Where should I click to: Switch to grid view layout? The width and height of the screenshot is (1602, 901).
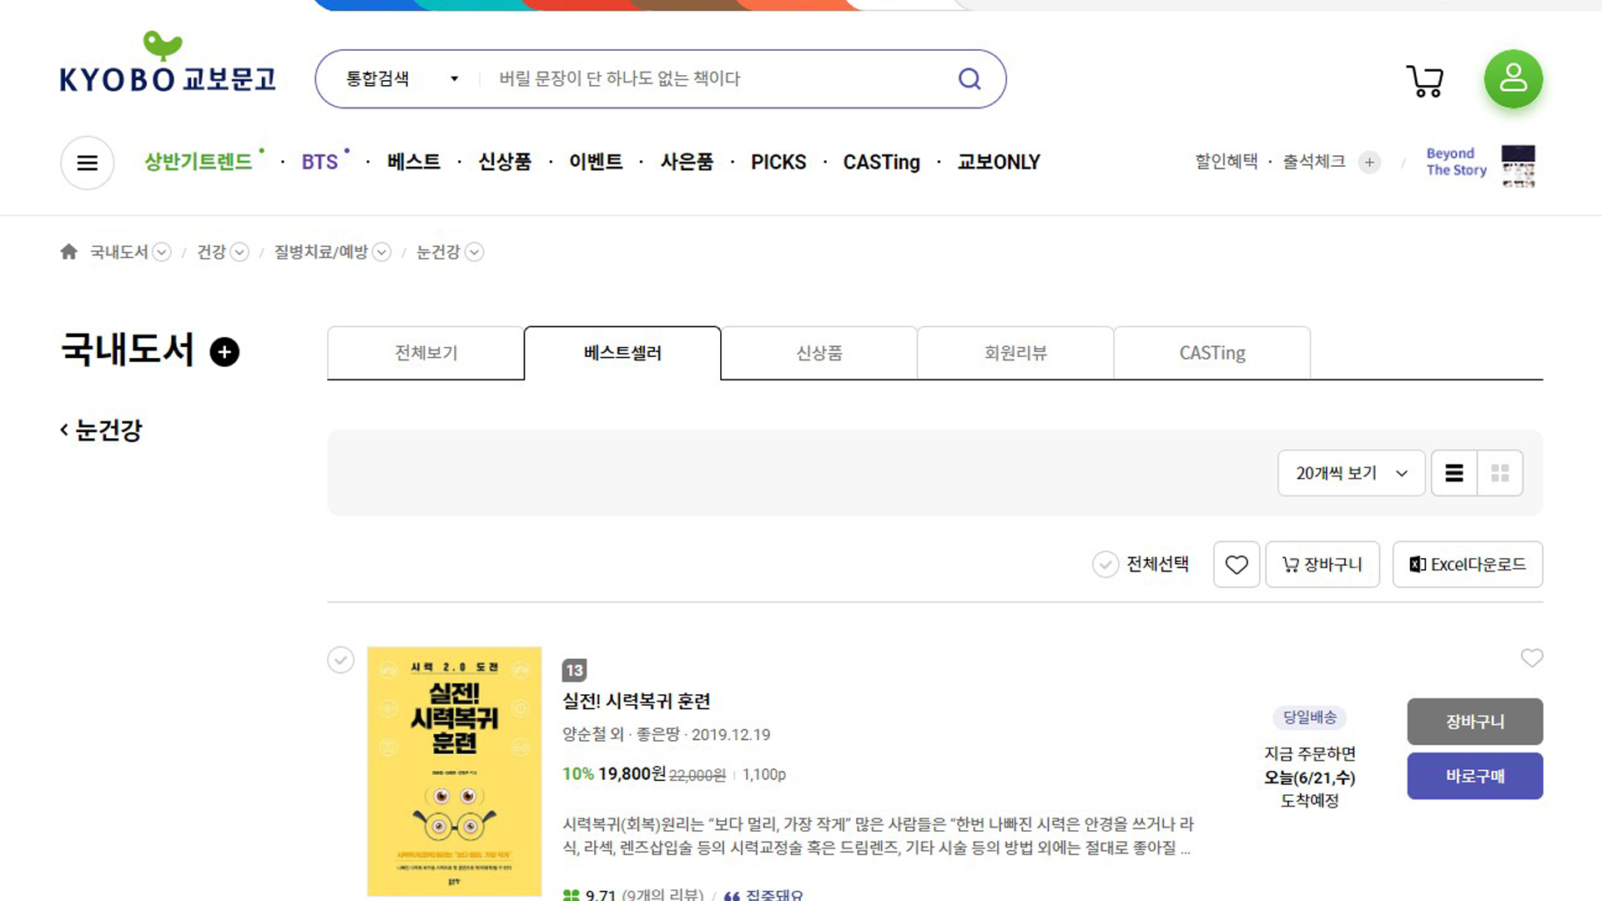[1499, 473]
